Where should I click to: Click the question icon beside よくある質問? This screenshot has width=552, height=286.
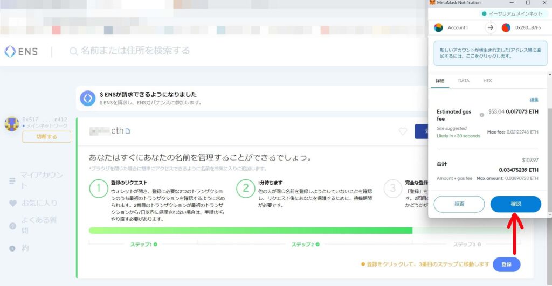click(x=12, y=226)
